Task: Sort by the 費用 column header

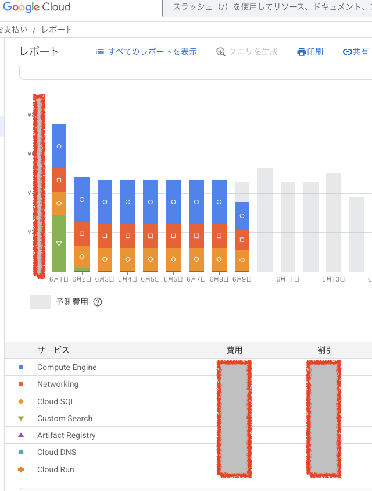Action: (234, 350)
